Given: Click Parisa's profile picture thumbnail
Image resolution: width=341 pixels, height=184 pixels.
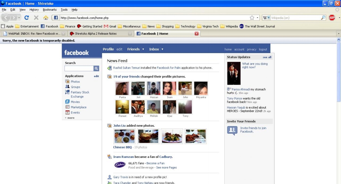Looking at the screenshot, I should [122, 88].
